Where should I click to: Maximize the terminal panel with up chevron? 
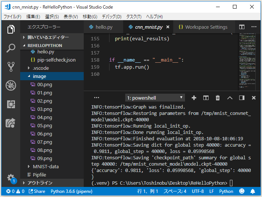click(230, 98)
